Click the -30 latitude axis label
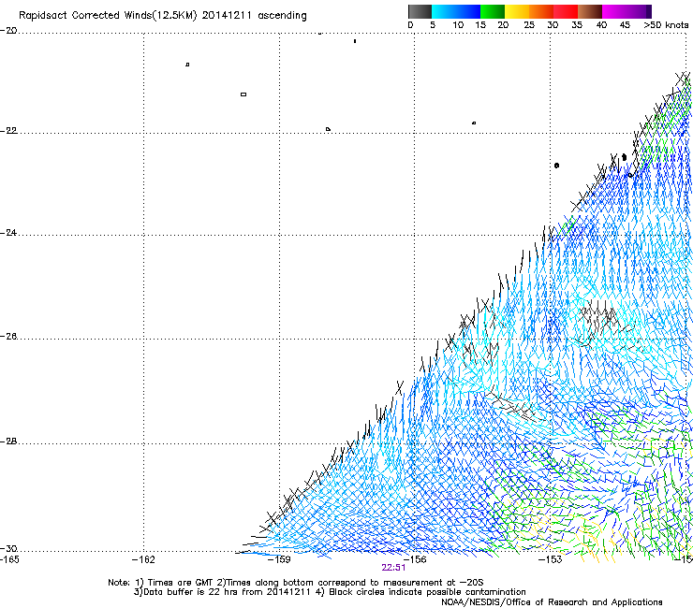This screenshot has width=693, height=608. (8, 549)
